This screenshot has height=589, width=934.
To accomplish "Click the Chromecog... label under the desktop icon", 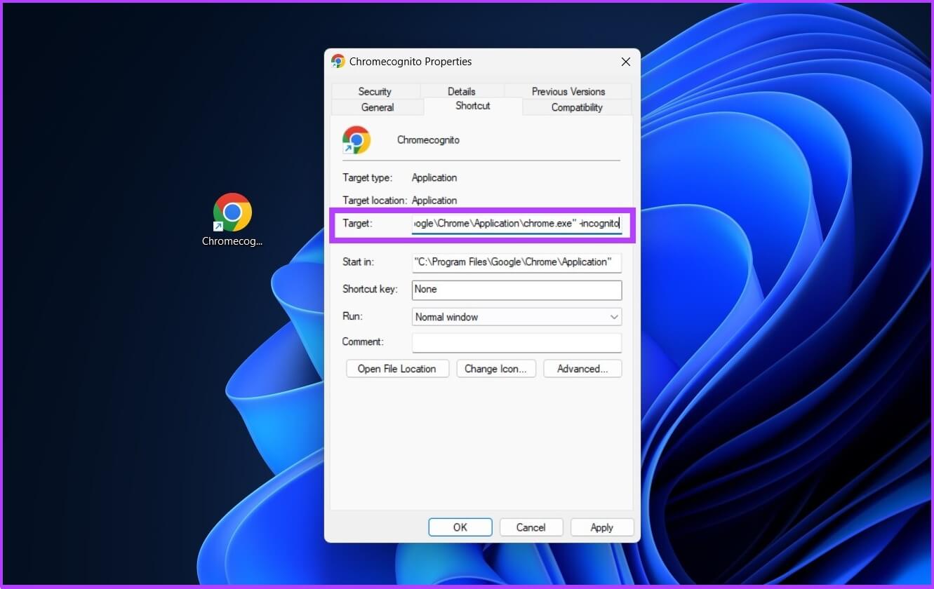I will coord(232,241).
